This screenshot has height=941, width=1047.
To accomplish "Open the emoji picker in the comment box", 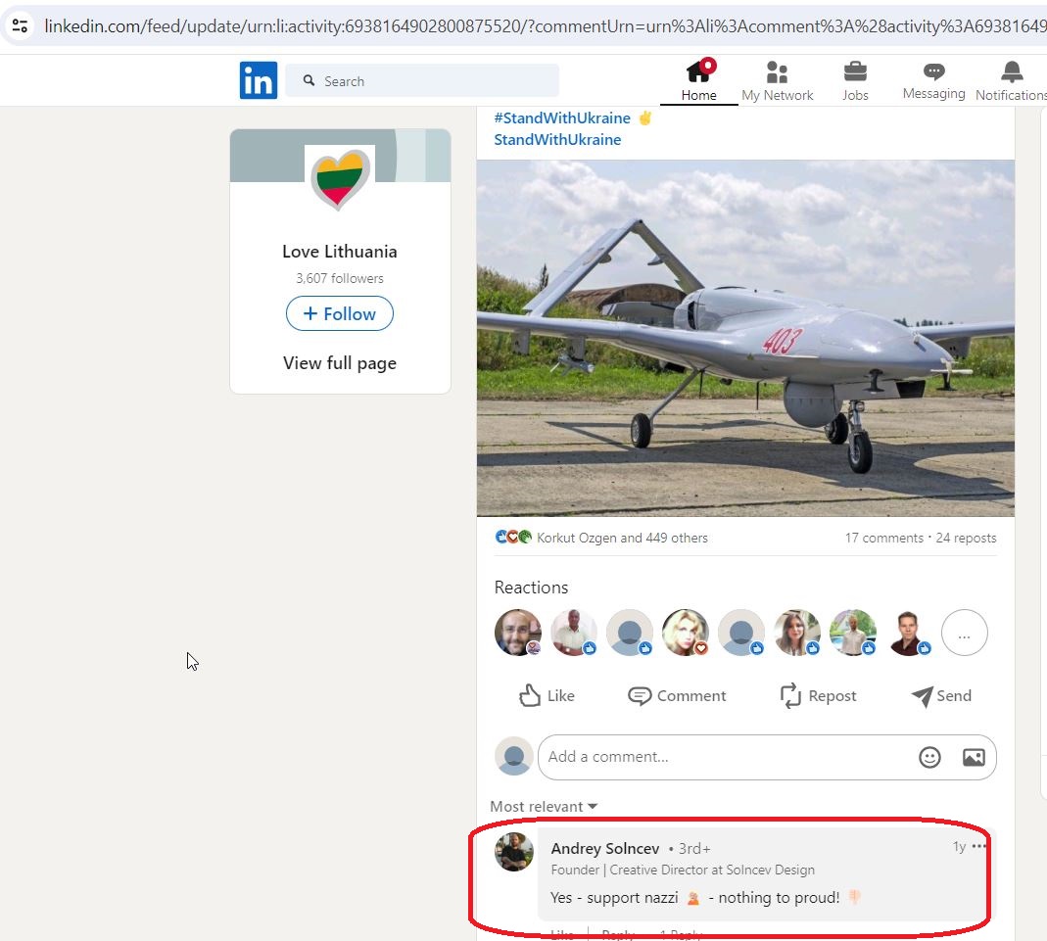I will tap(929, 758).
